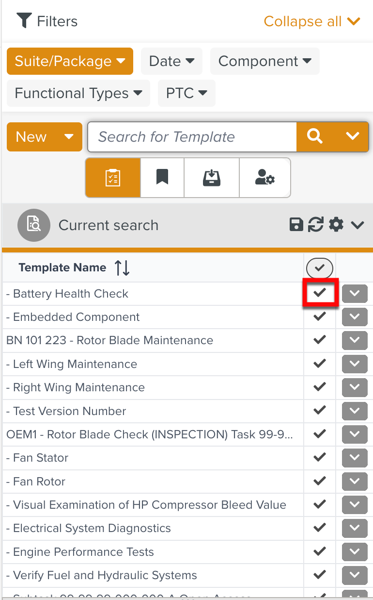
Task: Sort by Template Name column arrows
Action: pyautogui.click(x=122, y=267)
